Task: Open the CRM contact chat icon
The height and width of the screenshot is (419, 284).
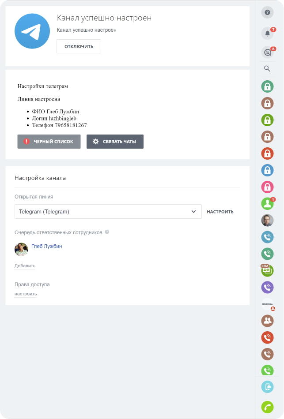Action: pyautogui.click(x=267, y=270)
